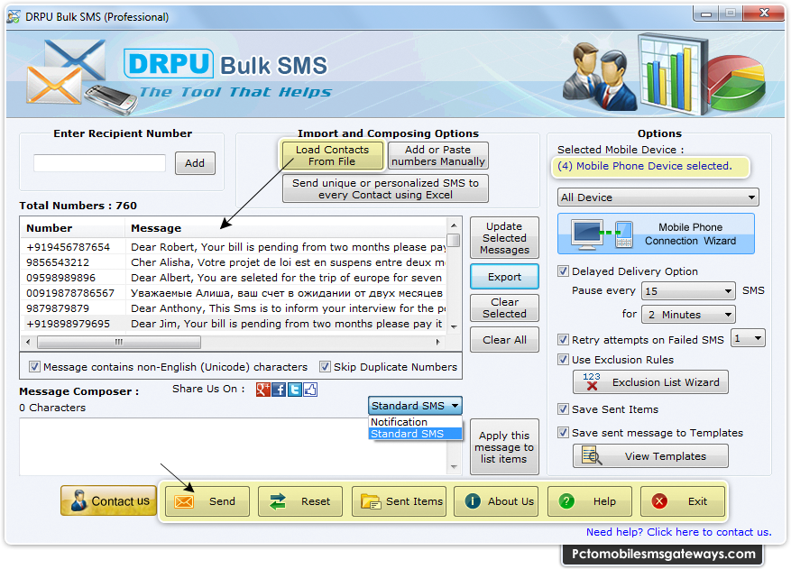The height and width of the screenshot is (569, 791).
Task: Click inside the Message Composer text area
Action: 233,446
